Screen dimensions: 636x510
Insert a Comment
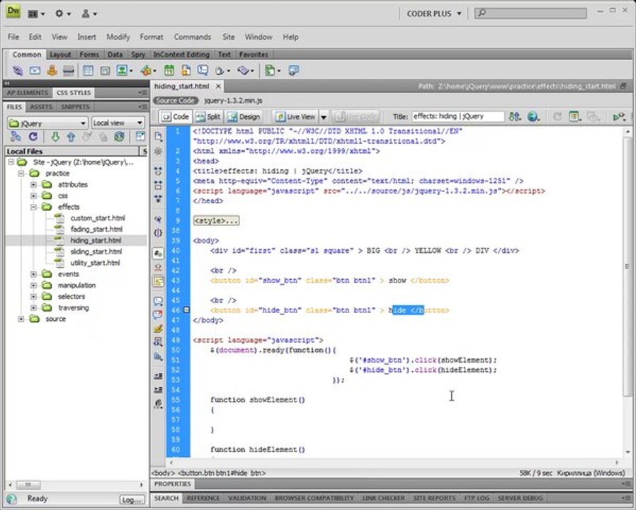point(203,71)
